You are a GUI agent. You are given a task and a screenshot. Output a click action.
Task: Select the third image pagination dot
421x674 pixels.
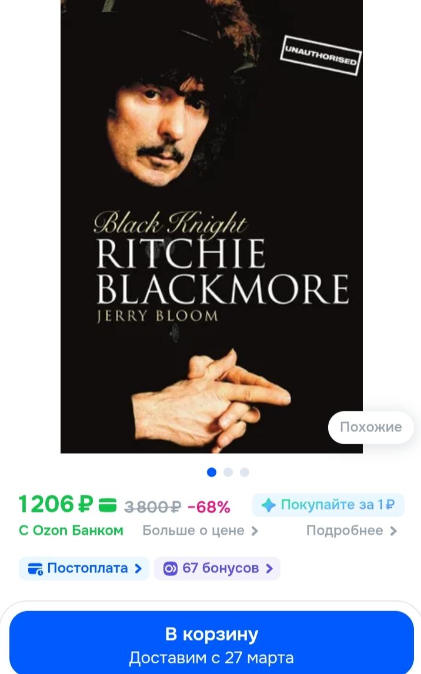click(x=245, y=472)
